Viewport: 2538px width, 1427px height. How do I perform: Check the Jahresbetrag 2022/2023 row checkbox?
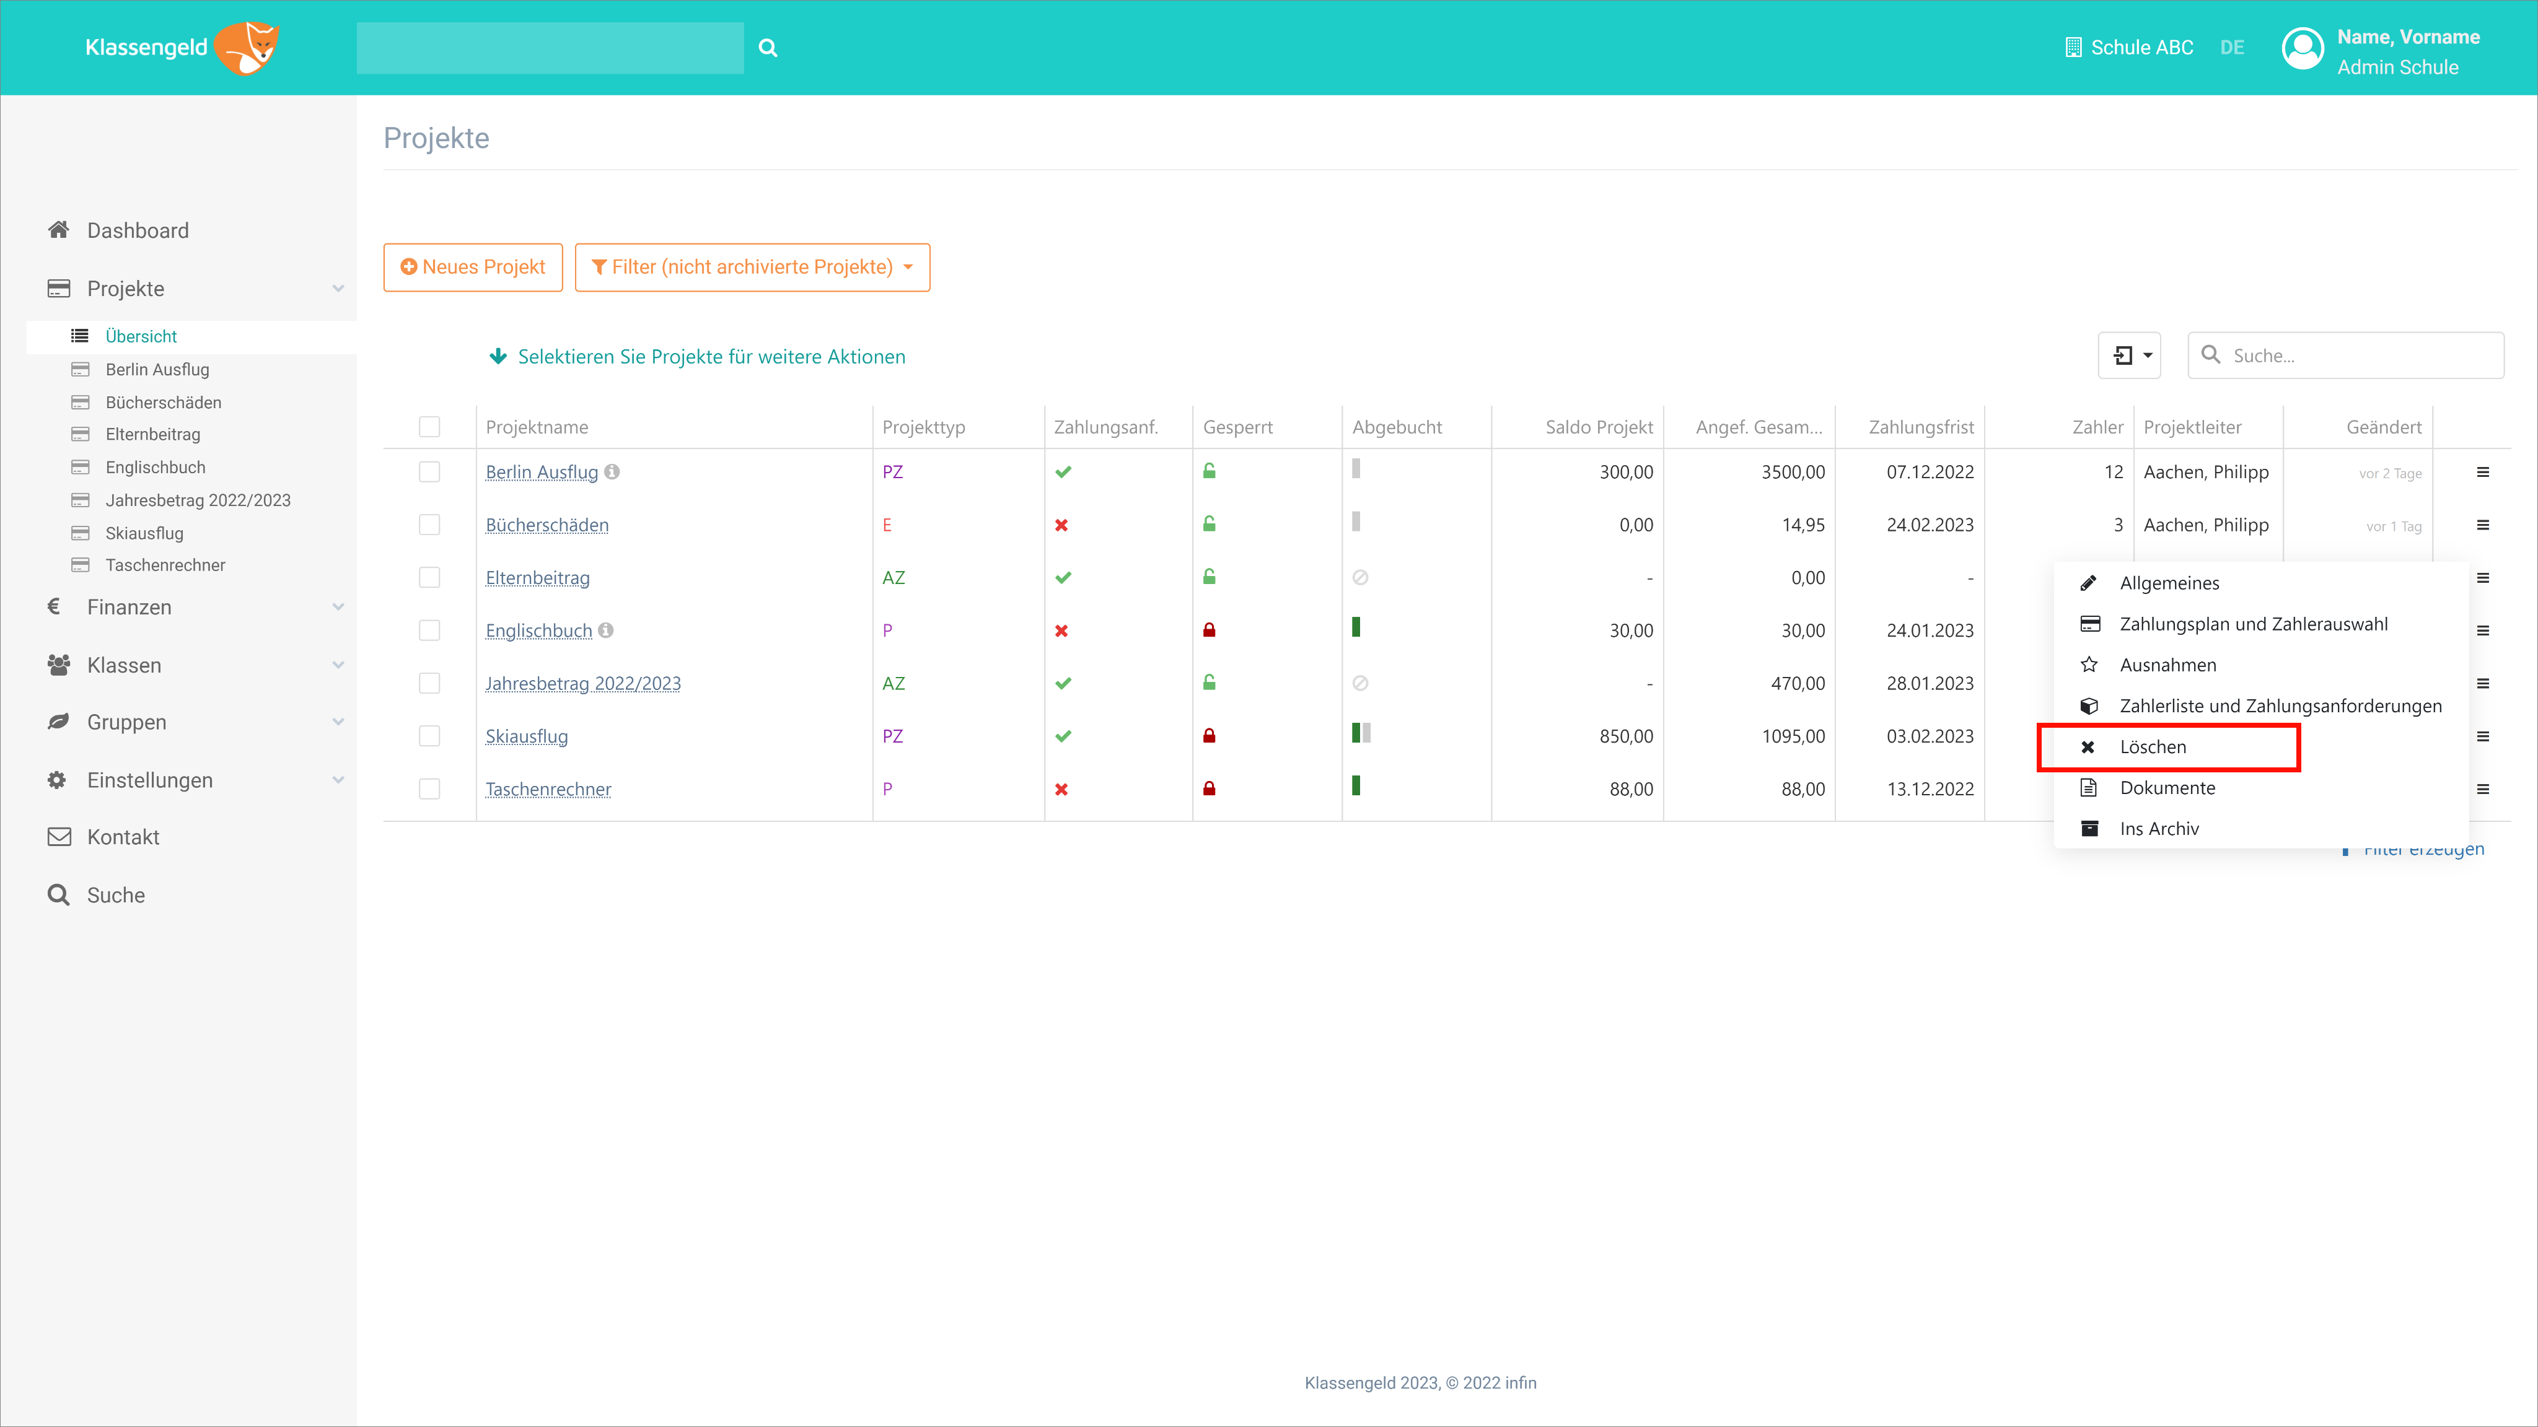(429, 684)
